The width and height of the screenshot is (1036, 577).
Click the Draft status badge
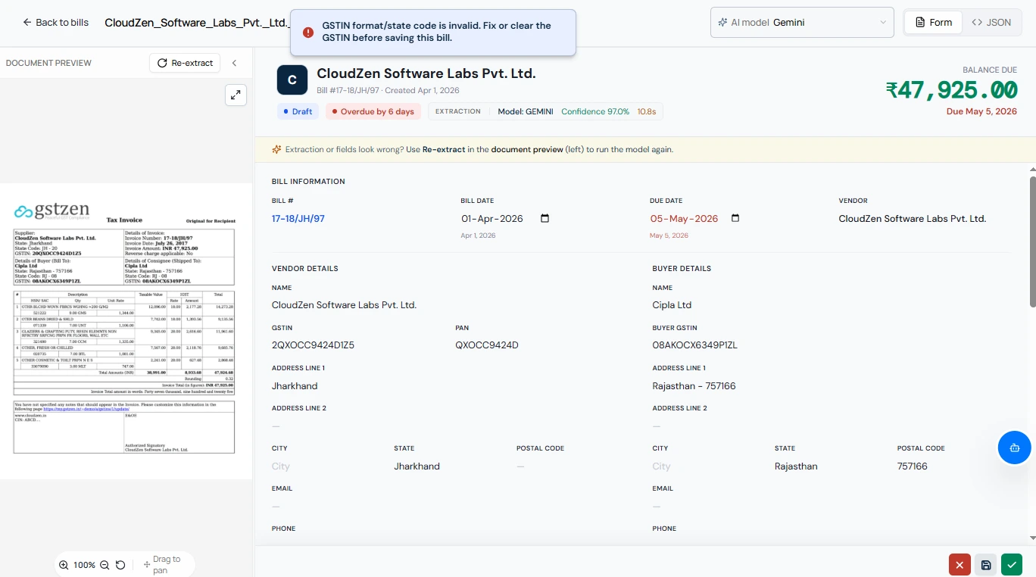click(296, 111)
